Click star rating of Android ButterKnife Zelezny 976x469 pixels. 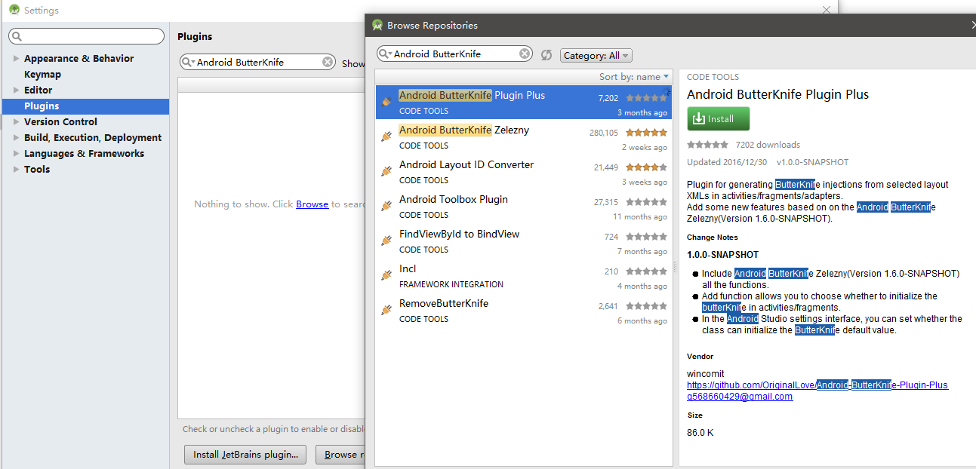[646, 133]
